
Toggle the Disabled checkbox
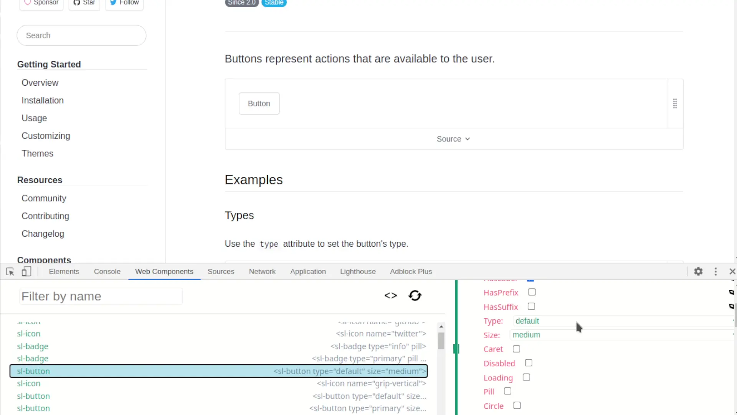529,363
